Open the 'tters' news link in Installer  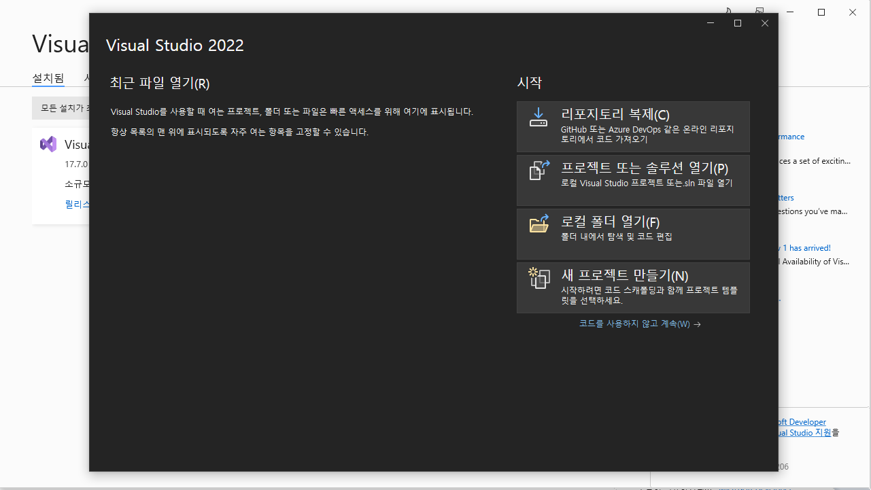coord(786,198)
